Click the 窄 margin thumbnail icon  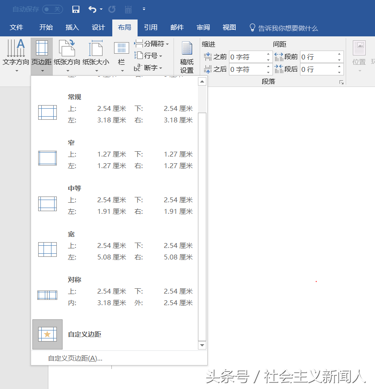pos(47,158)
